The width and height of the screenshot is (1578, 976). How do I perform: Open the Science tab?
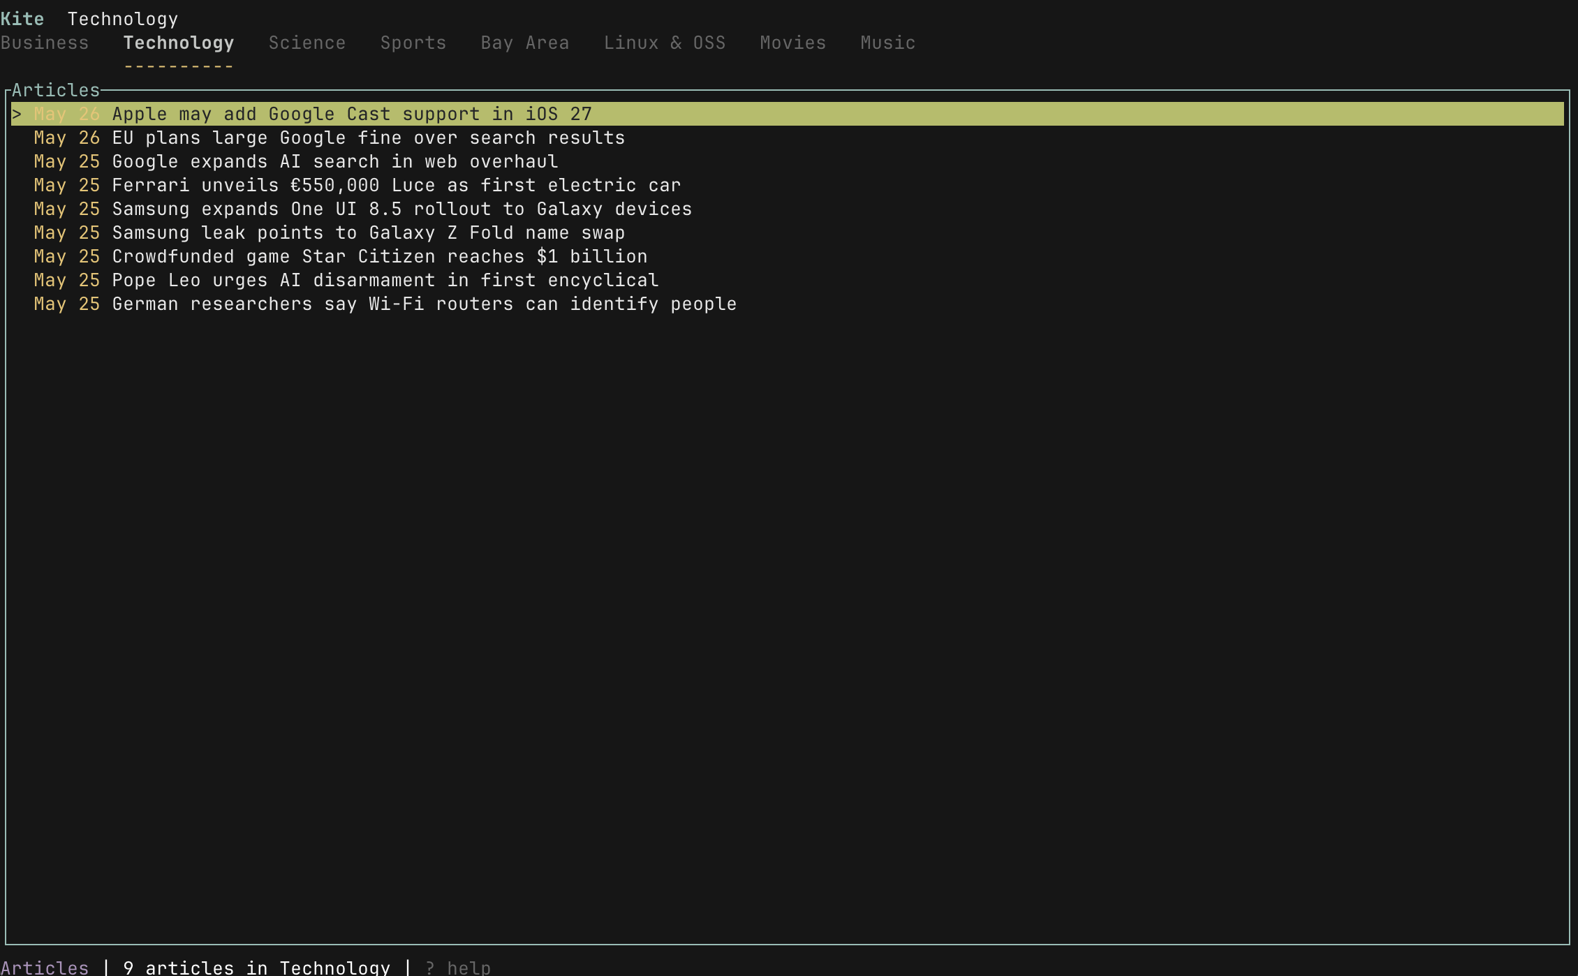307,43
